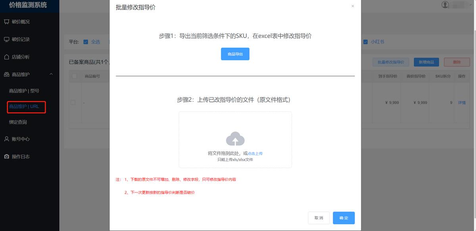This screenshot has width=476, height=231.
Task: Disable the 小红书 checkbox
Action: click(365, 42)
